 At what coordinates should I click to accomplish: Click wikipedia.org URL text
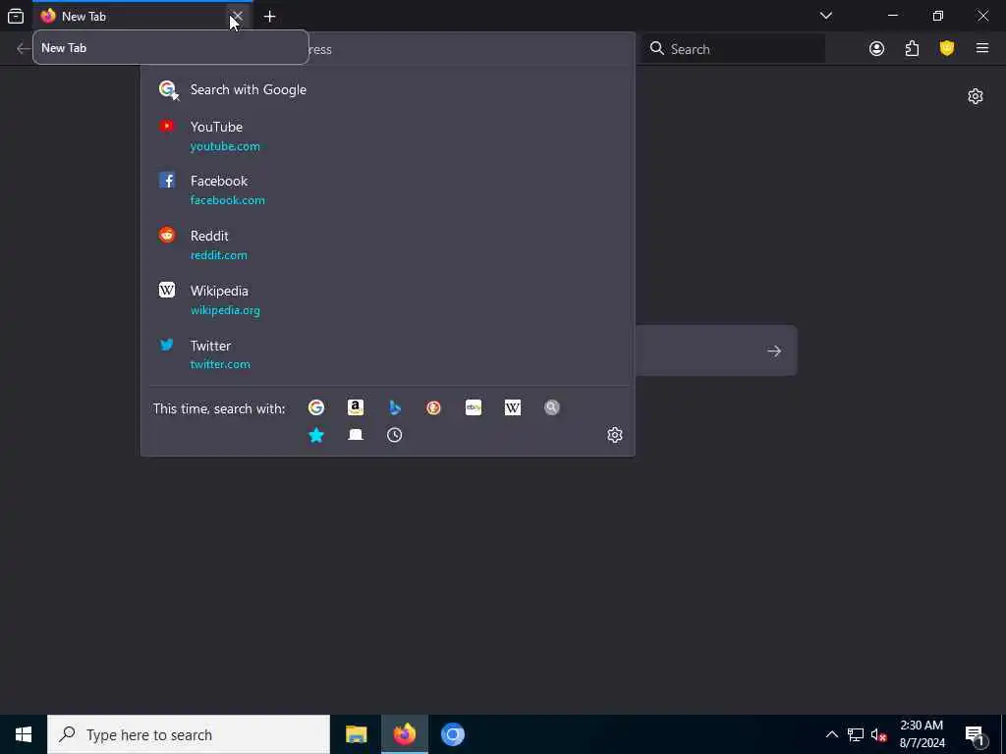pyautogui.click(x=225, y=310)
